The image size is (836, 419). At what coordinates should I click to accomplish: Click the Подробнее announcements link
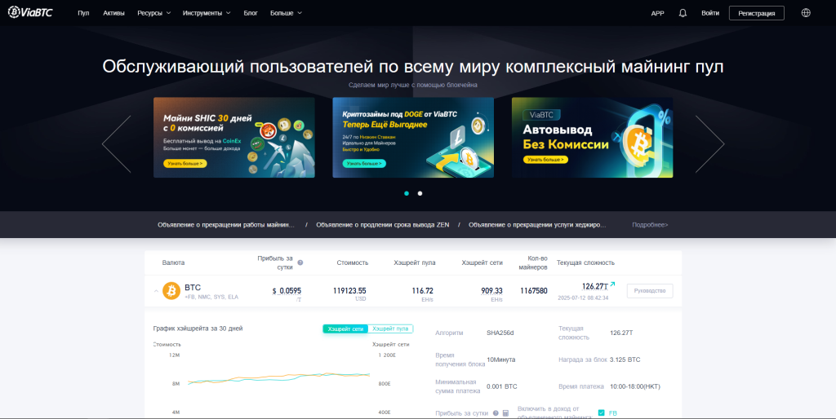(649, 225)
